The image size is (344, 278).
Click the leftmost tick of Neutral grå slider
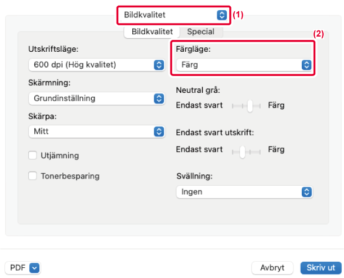(233, 105)
